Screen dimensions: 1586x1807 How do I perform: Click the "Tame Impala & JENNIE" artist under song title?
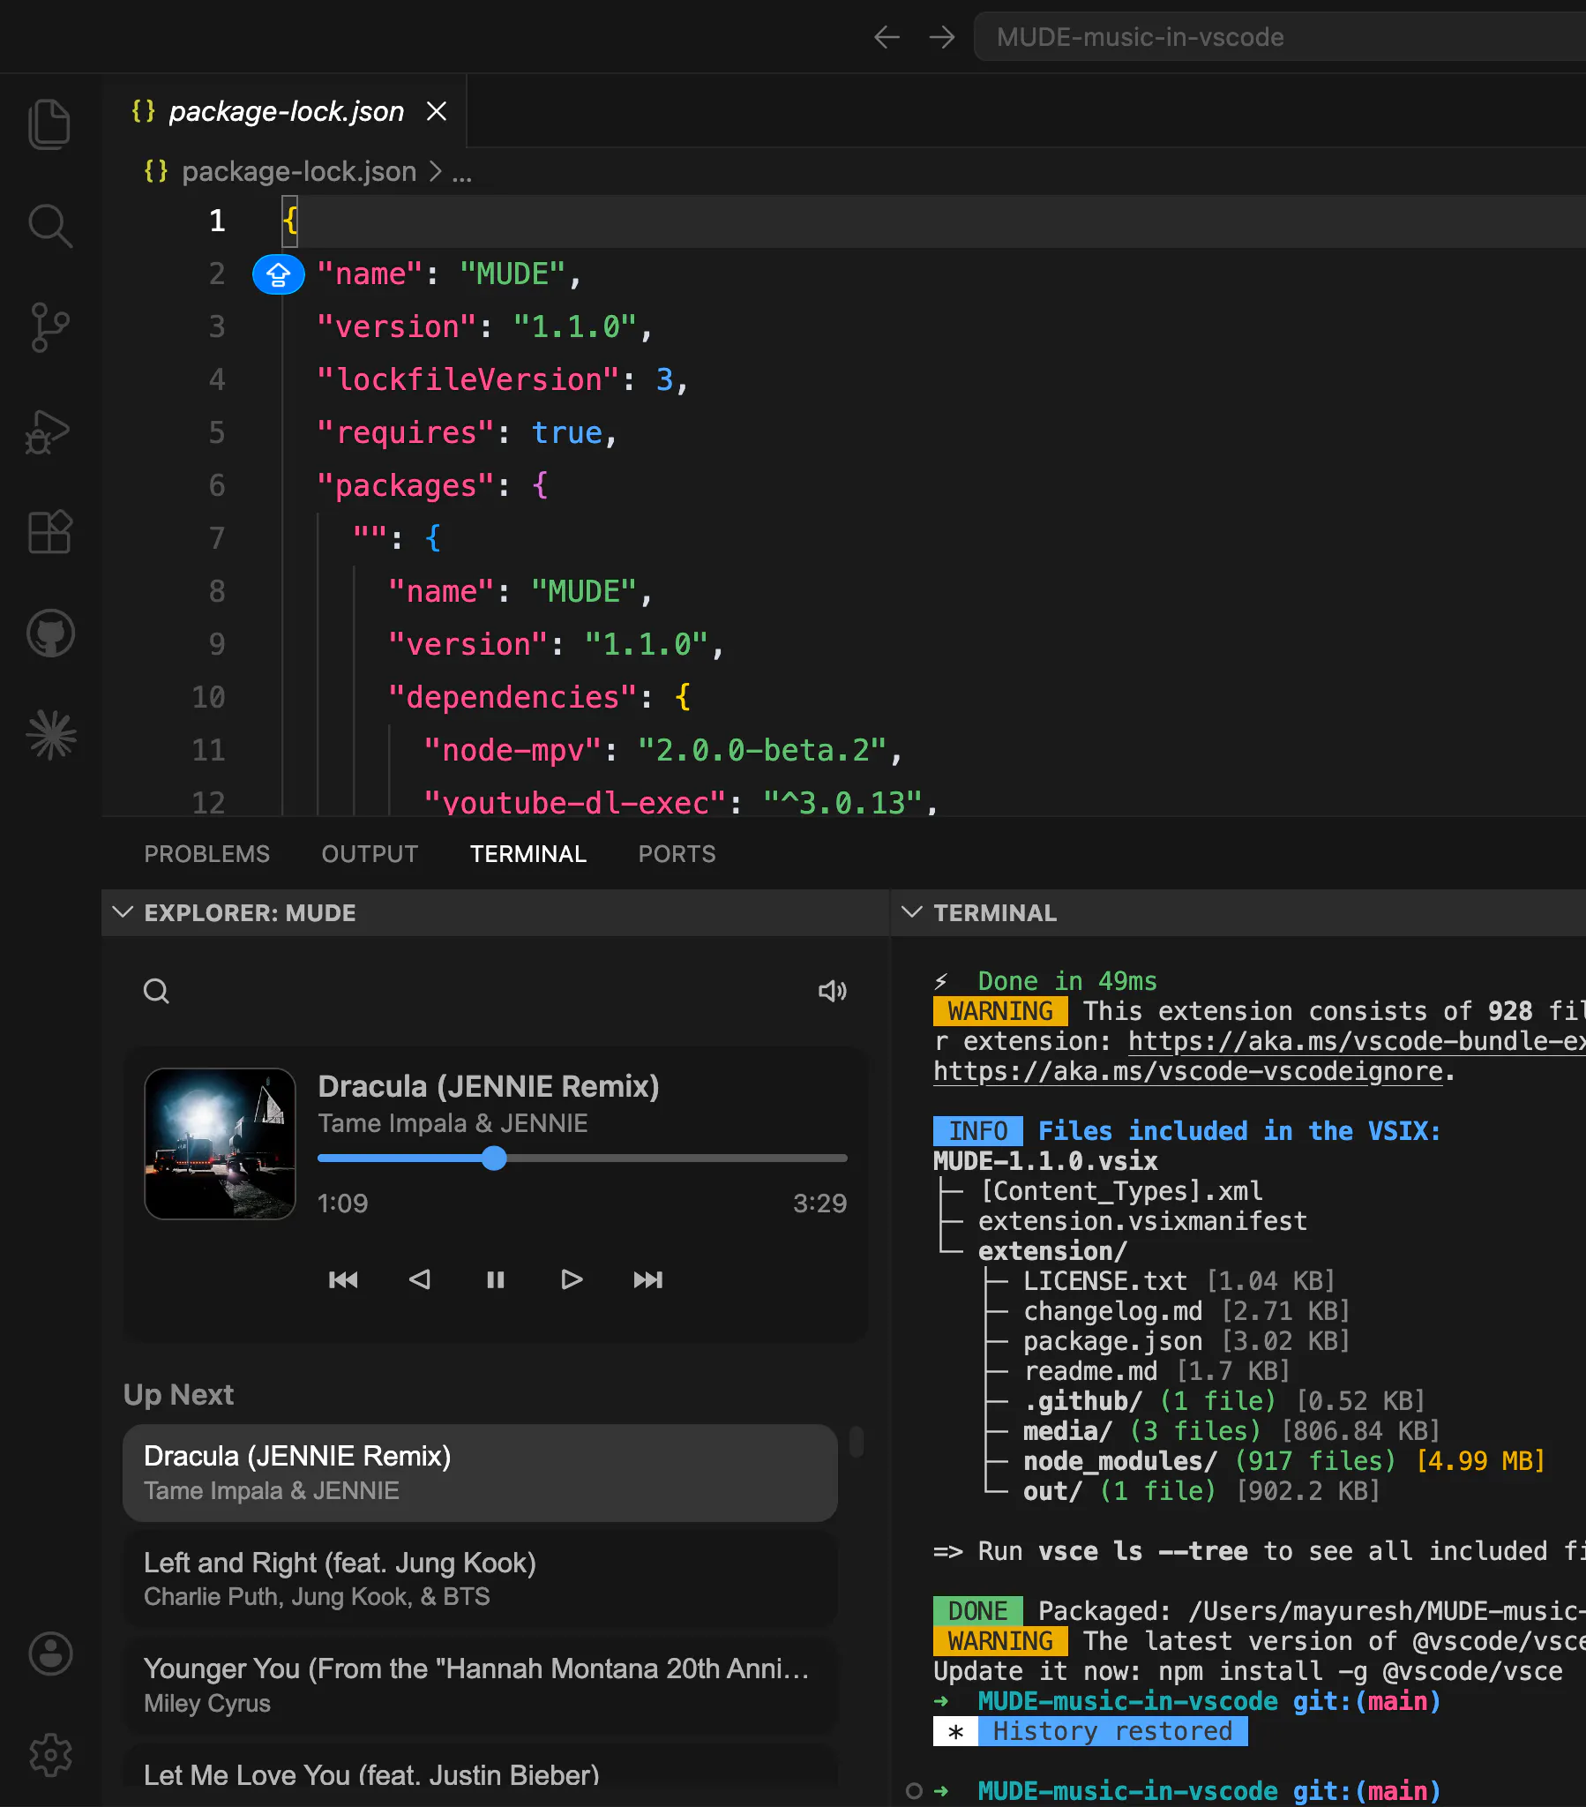[x=453, y=1122]
